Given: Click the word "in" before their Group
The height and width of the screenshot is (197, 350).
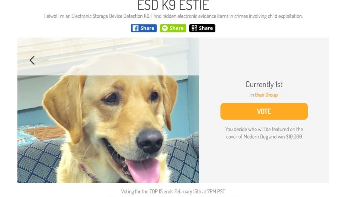Looking at the screenshot, I should pyautogui.click(x=252, y=95).
